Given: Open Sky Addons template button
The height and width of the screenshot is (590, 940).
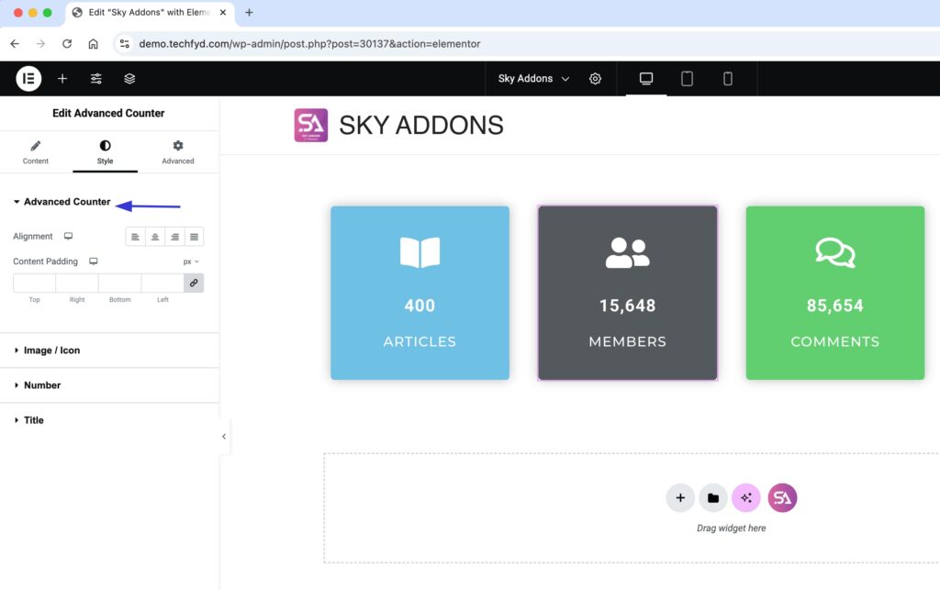Looking at the screenshot, I should (782, 497).
